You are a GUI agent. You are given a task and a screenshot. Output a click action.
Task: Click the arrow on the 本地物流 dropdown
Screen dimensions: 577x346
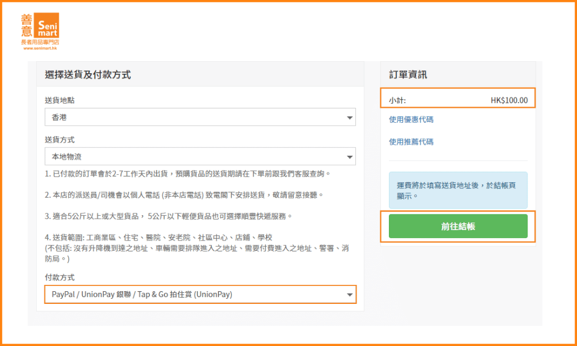(x=350, y=157)
